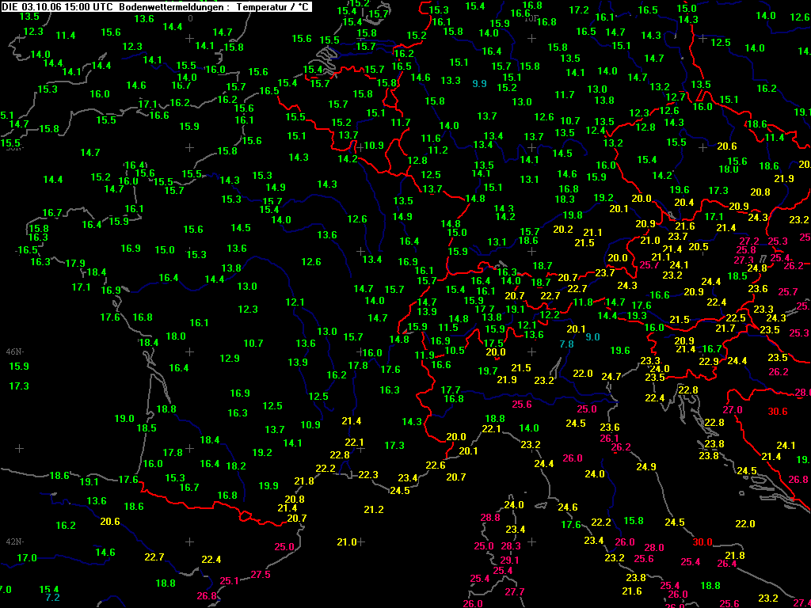The image size is (811, 608).
Task: Click the cyan 7.8 station value
Action: (566, 344)
